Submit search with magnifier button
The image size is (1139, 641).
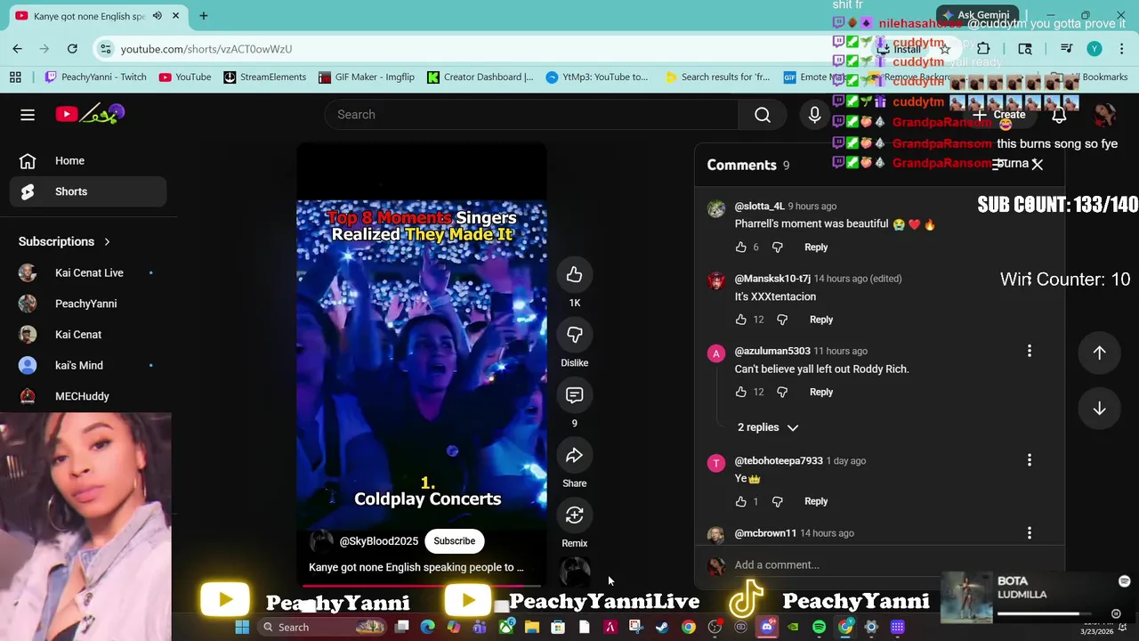(763, 114)
